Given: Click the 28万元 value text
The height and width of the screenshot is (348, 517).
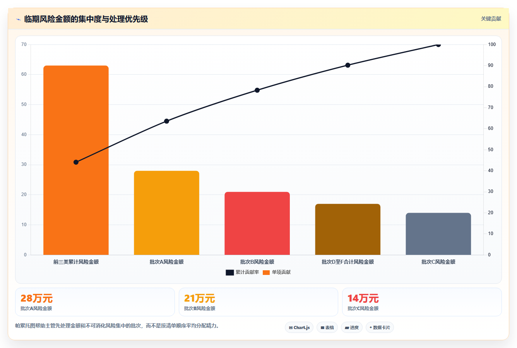Looking at the screenshot, I should [x=36, y=298].
